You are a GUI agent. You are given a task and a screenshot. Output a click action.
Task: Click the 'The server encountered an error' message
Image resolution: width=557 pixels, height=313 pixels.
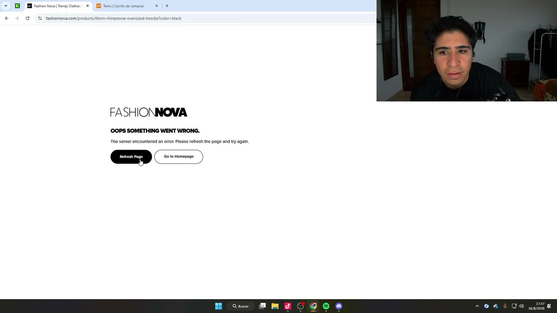click(x=180, y=141)
